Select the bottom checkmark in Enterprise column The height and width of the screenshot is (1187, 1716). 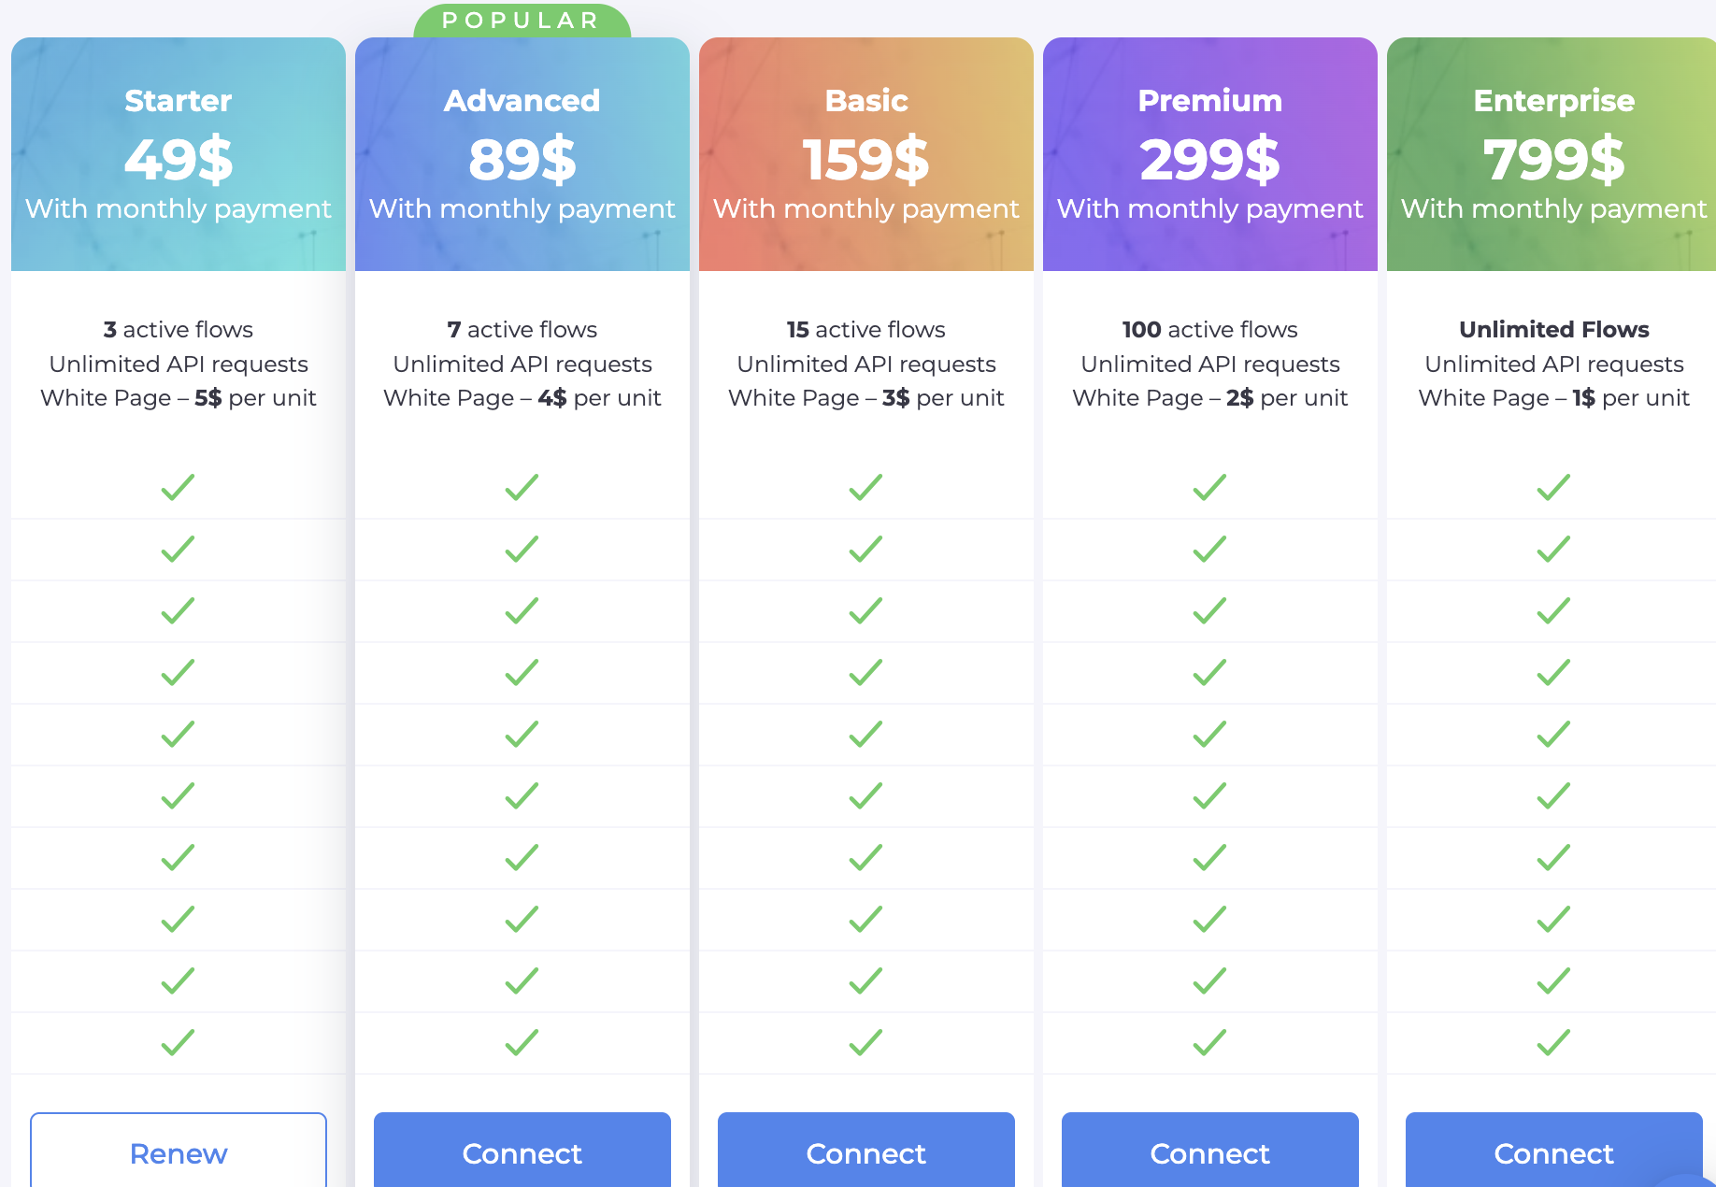1553,1042
